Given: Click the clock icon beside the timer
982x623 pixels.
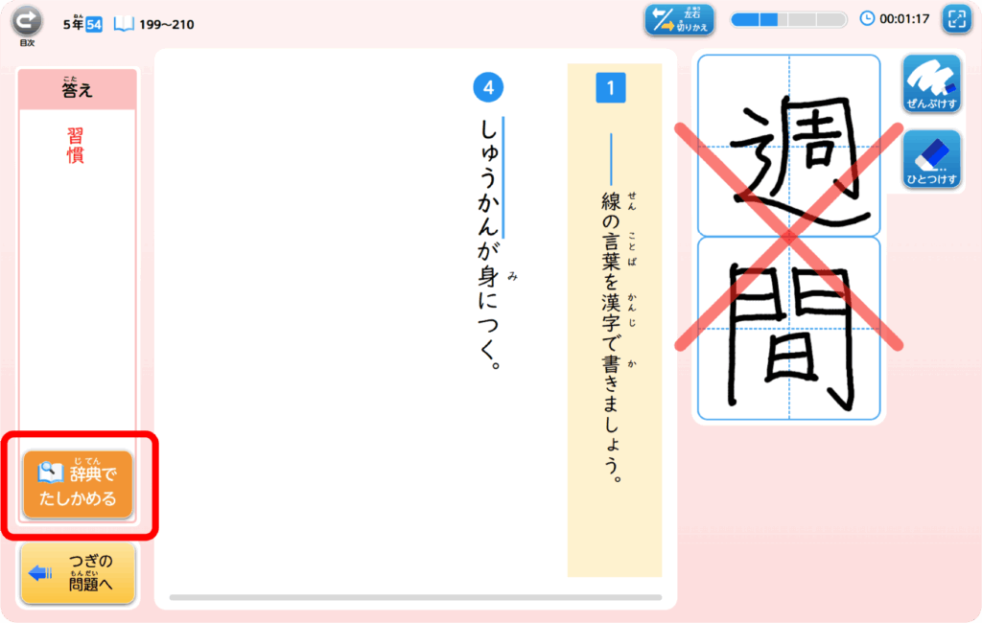Looking at the screenshot, I should [x=867, y=18].
